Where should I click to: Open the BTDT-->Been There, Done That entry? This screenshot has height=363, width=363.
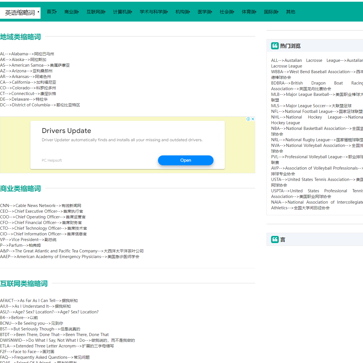click(x=54, y=335)
